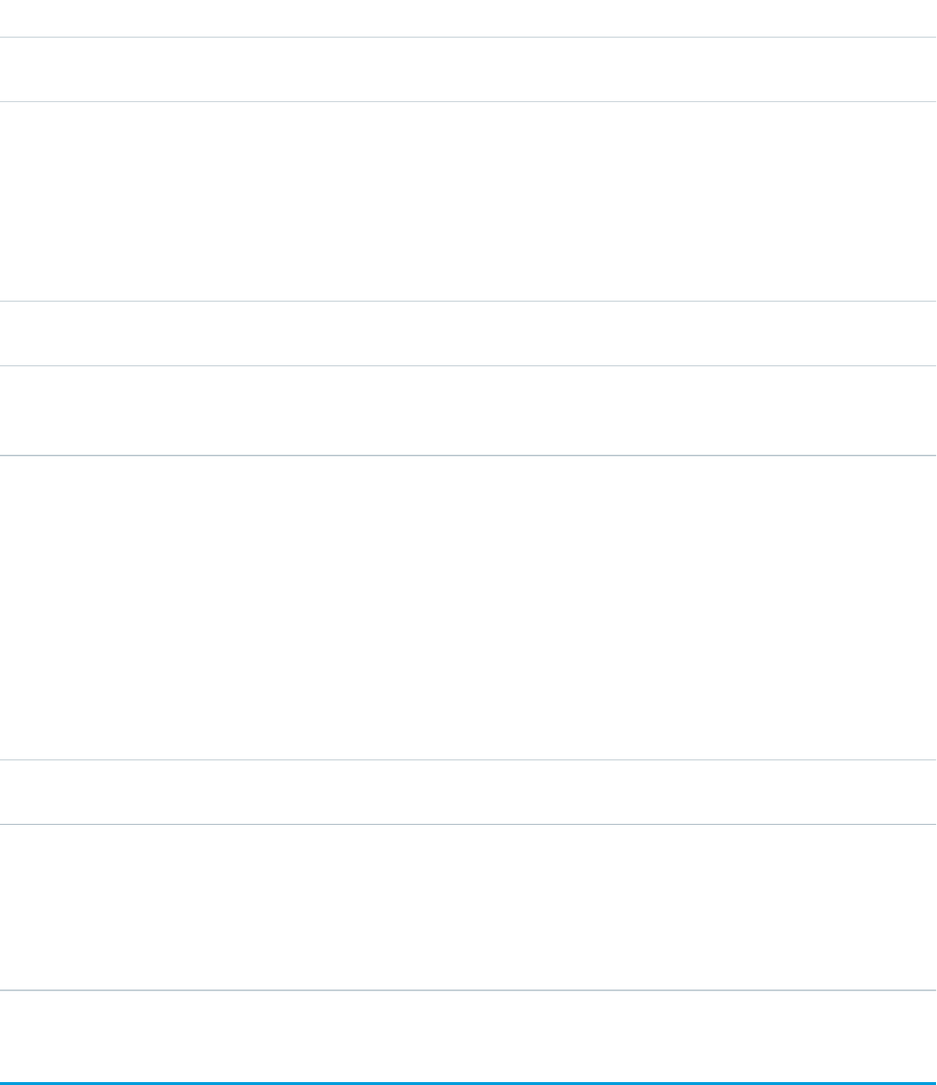937x1085 pixels.
Task: Click the second gray divider line from top
Action: pyautogui.click(x=468, y=101)
